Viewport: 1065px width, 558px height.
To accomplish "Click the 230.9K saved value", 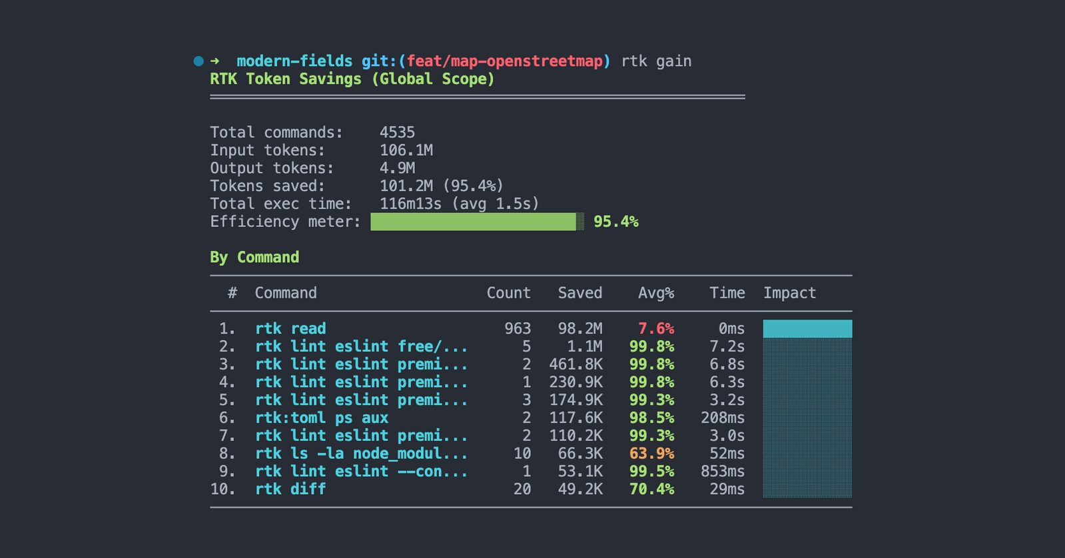I will click(x=575, y=382).
